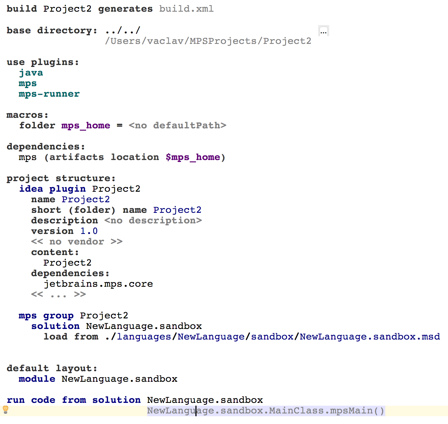Screen dimensions: 448x424
Task: Click the << no vendor >> placeholder
Action: [77, 242]
